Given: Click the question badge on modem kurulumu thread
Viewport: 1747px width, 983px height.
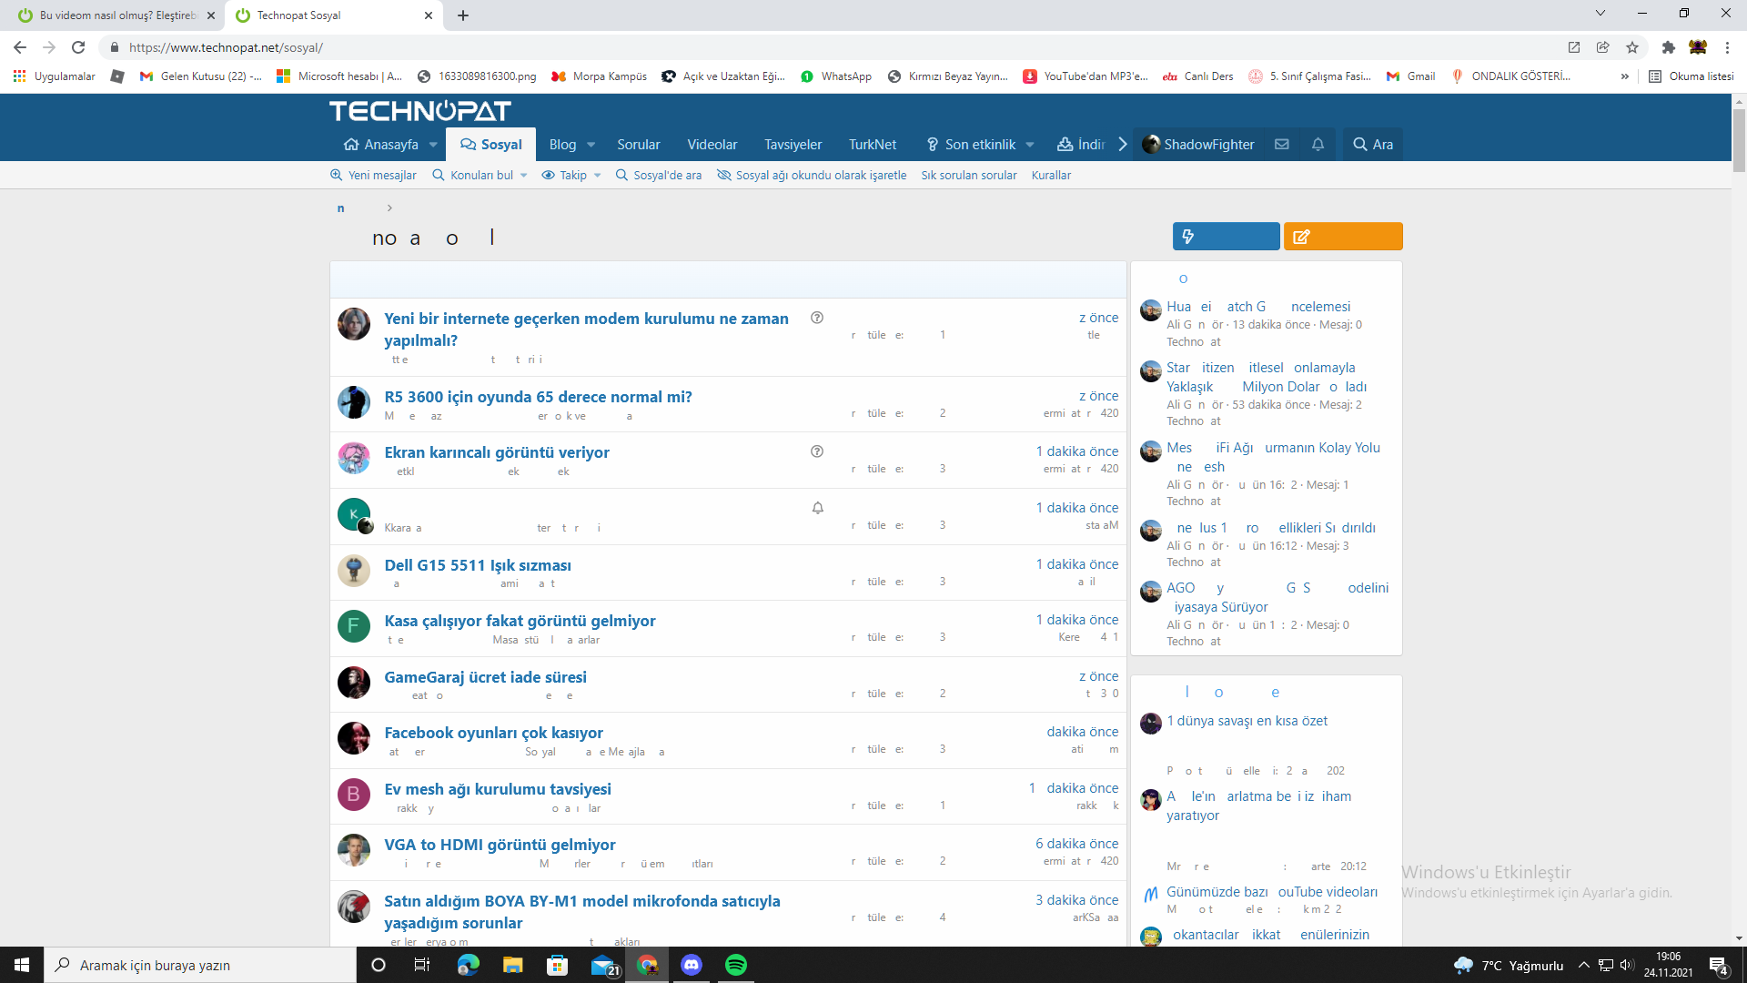Looking at the screenshot, I should pyautogui.click(x=817, y=318).
